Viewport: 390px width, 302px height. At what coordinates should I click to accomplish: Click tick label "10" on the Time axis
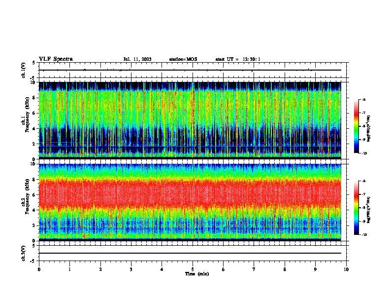click(x=346, y=269)
